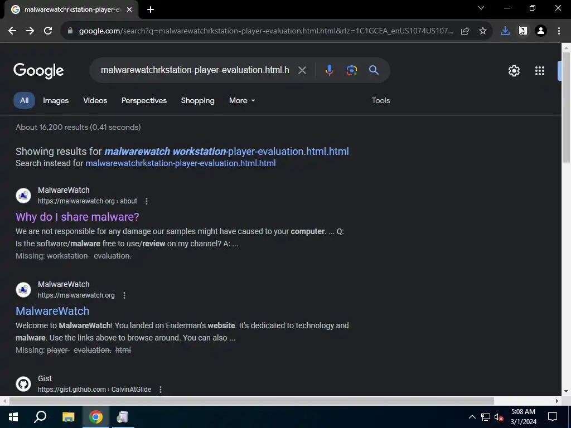This screenshot has width=571, height=428.
Task: Open options for malwarewatch.org about result
Action: click(147, 201)
